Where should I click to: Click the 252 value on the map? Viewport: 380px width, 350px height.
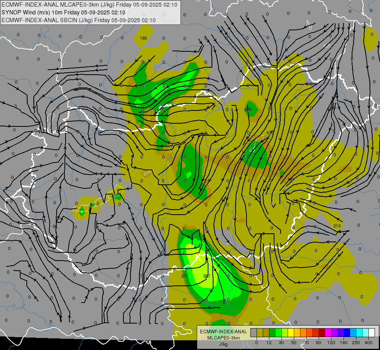(x=248, y=109)
